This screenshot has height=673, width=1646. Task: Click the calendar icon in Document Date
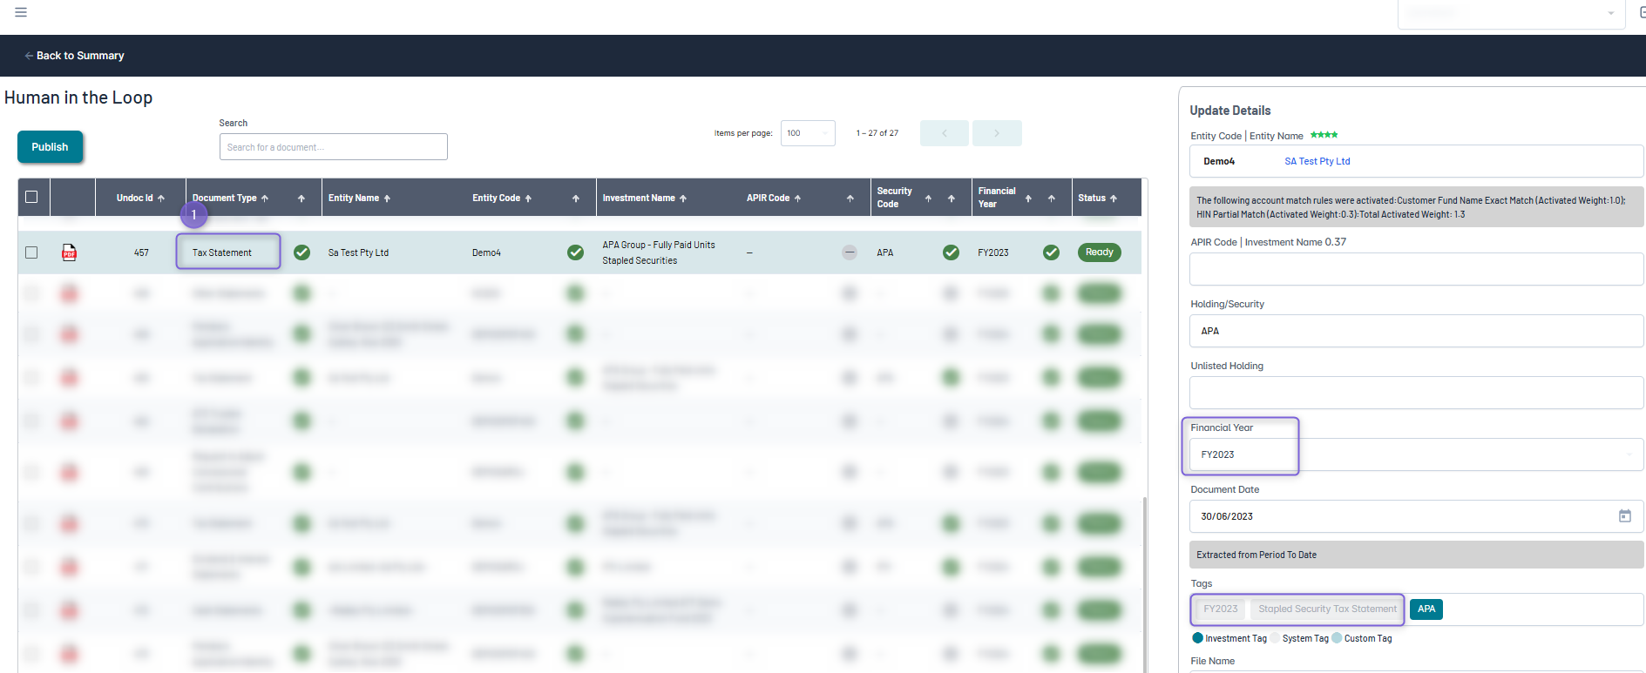[x=1624, y=516]
